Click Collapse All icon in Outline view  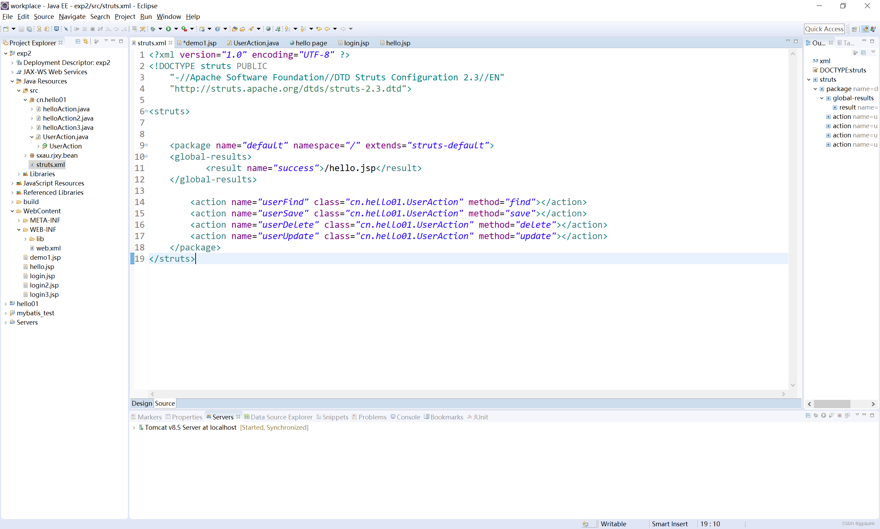(x=863, y=53)
